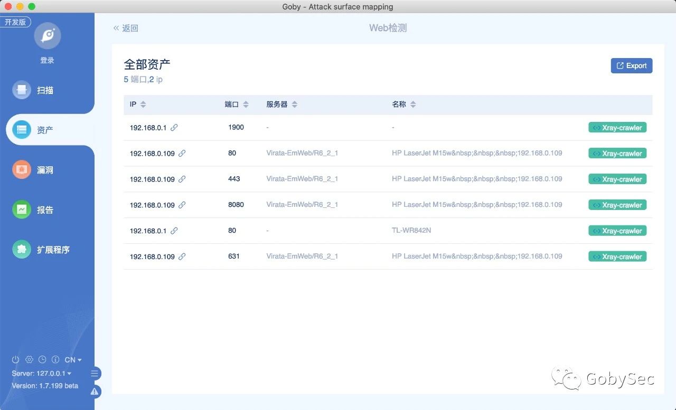
Task: Open the login avatar icon
Action: [48, 36]
